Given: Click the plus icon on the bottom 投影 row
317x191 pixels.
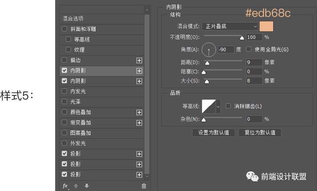Looking at the screenshot, I should [139, 175].
